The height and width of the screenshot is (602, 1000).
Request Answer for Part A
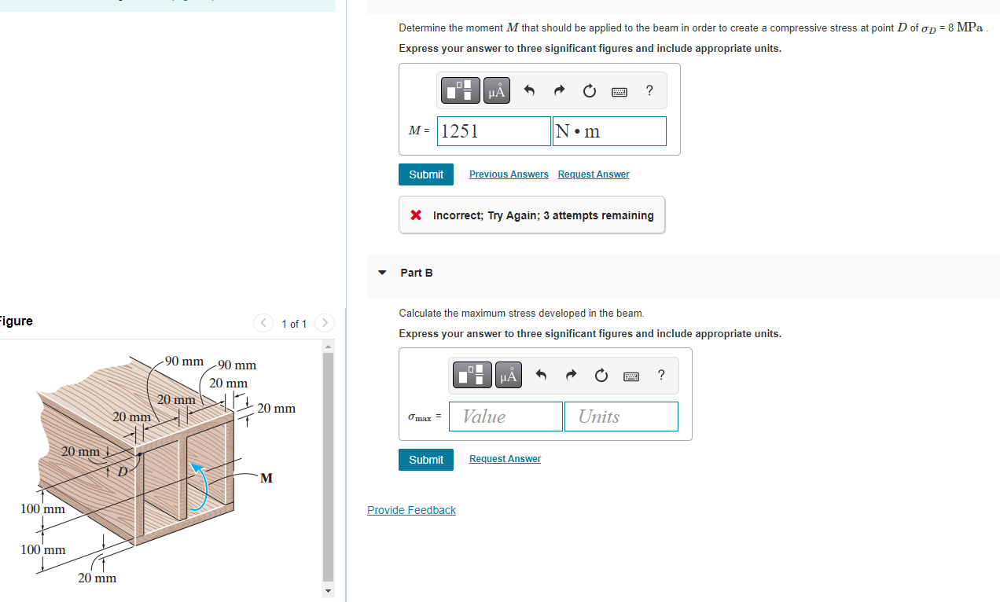(x=594, y=174)
